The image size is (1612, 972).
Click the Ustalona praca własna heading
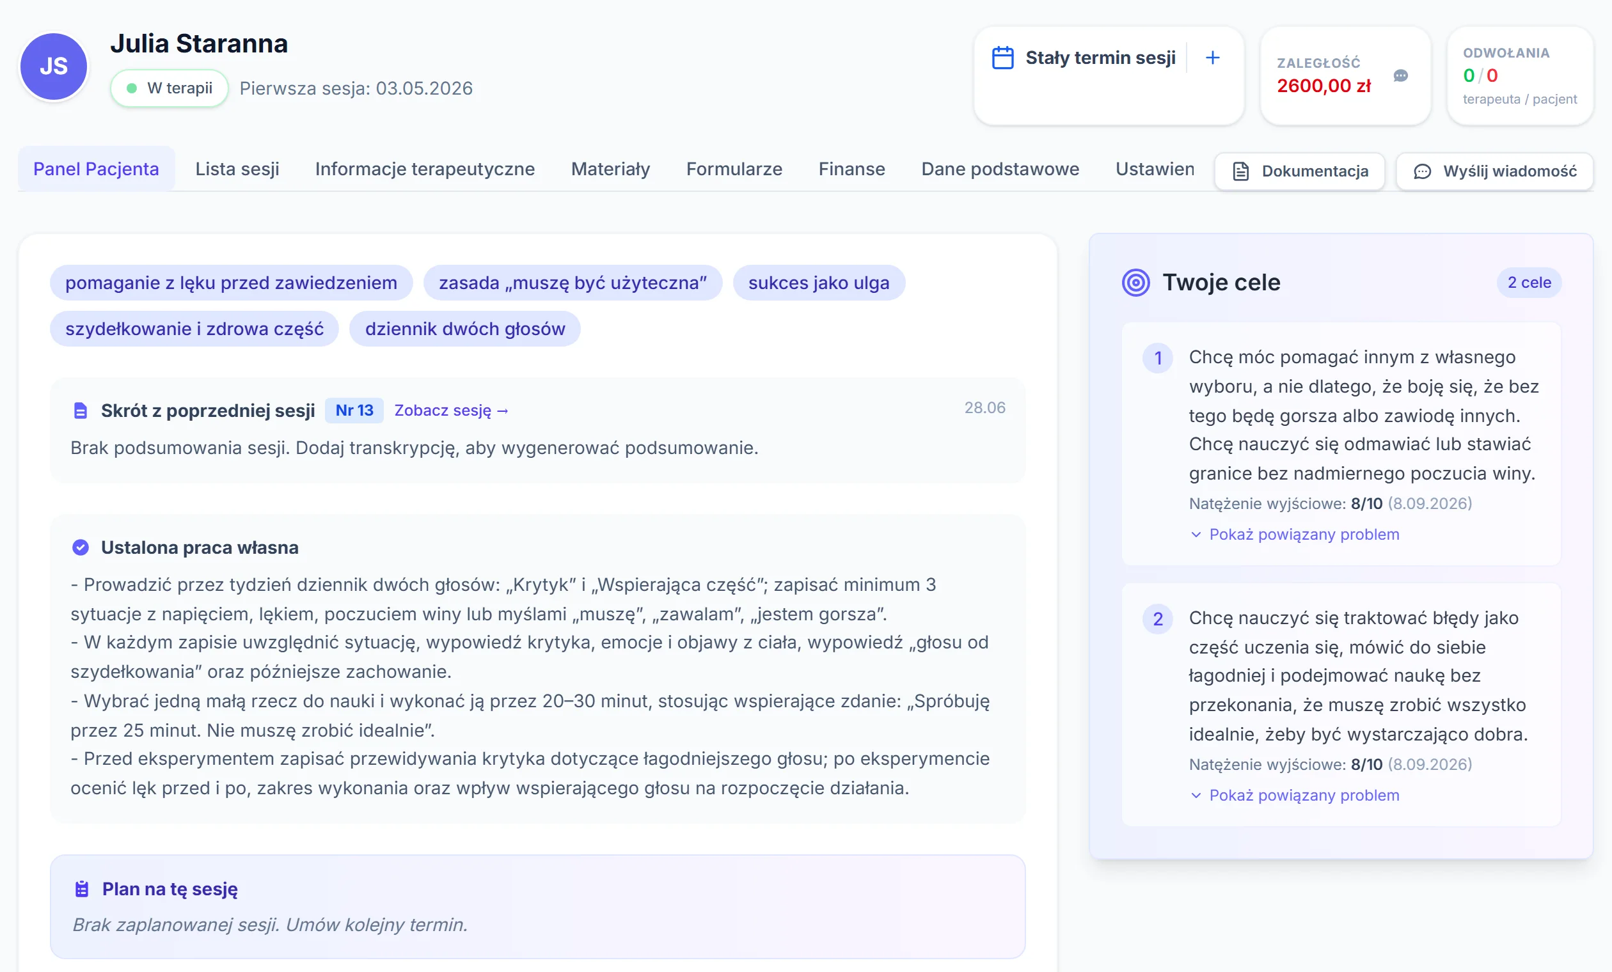point(200,547)
